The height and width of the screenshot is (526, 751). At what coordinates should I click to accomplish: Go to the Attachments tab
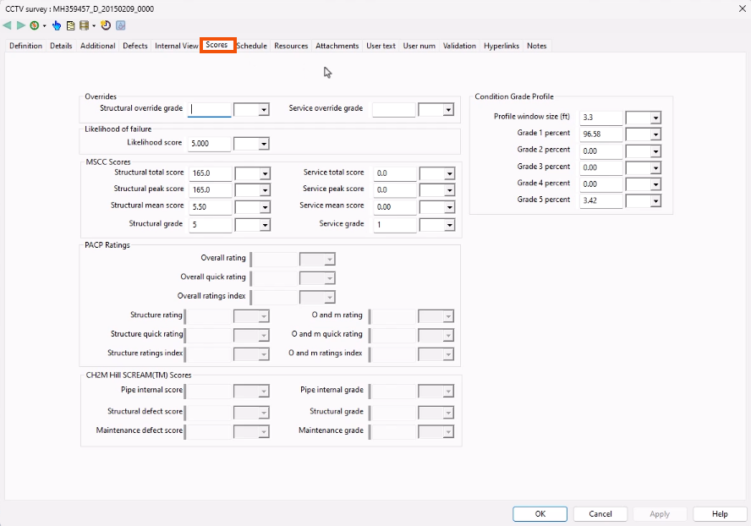point(337,46)
